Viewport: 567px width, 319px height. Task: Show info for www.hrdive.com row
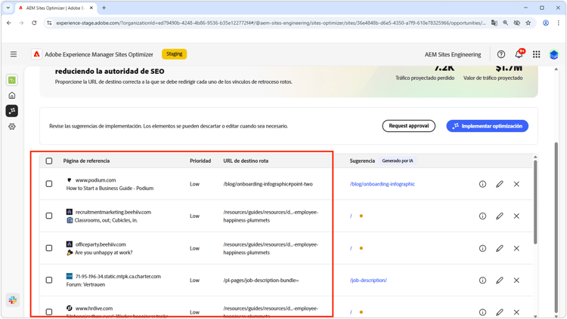482,312
